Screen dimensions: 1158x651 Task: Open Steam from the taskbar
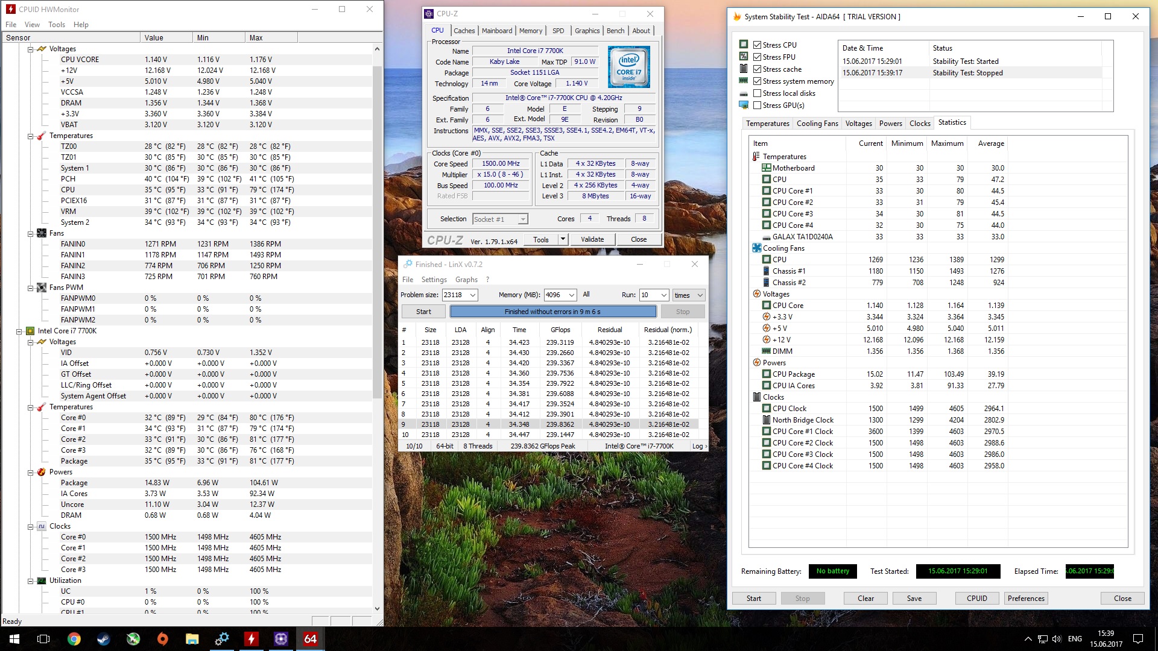coord(103,639)
